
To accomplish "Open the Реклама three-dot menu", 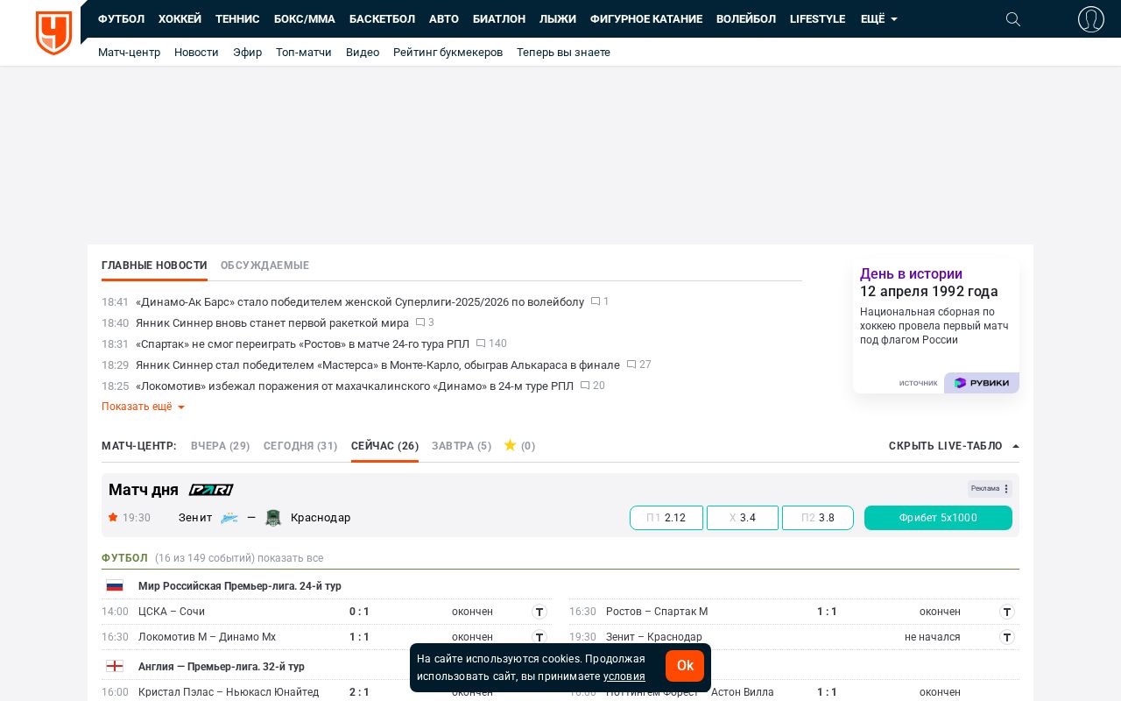I will pyautogui.click(x=1005, y=489).
